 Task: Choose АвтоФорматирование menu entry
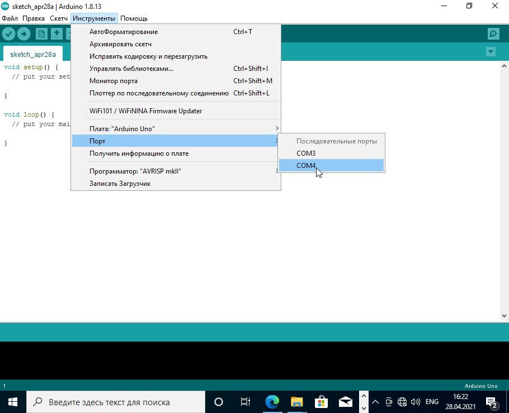point(176,32)
